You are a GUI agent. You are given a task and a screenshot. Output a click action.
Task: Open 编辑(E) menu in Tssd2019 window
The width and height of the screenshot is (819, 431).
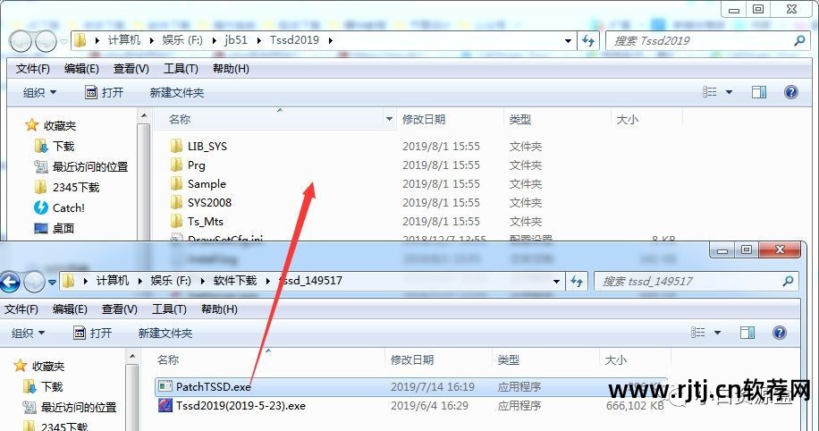[x=81, y=69]
